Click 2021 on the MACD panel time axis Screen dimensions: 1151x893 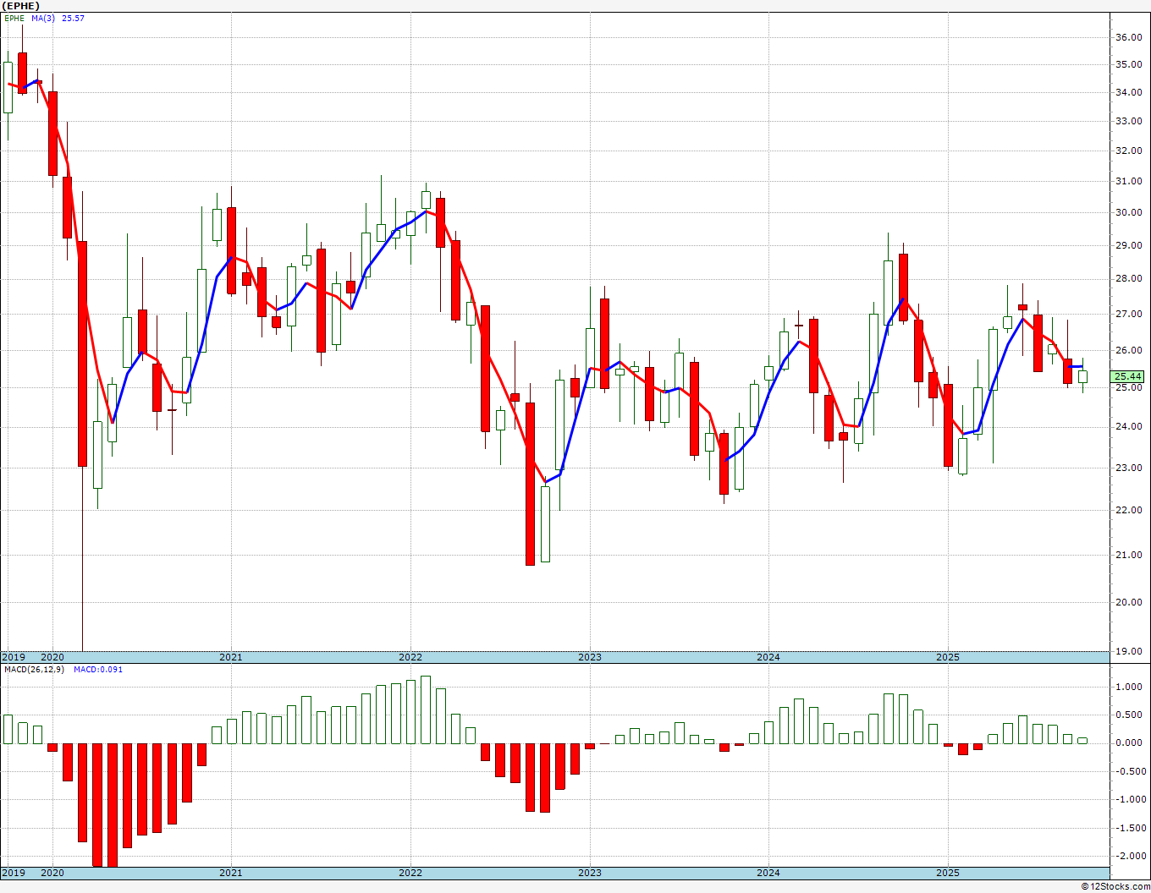(231, 873)
